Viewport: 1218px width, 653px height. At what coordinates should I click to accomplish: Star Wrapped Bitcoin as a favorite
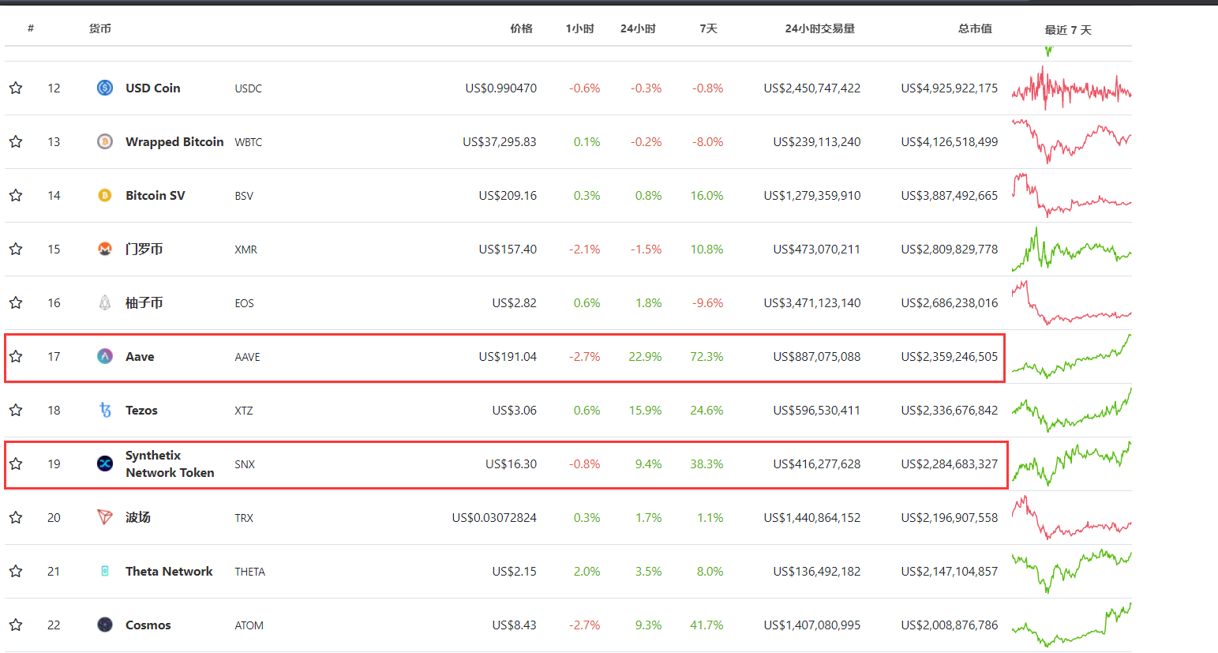[x=16, y=141]
